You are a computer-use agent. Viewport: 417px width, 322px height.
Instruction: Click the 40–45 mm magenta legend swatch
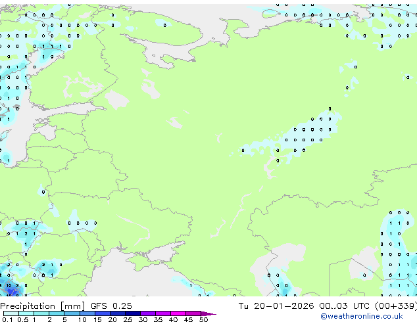[178, 313]
